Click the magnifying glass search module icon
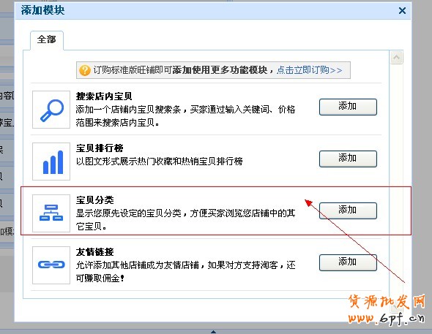Screen dimensions: 432x334 coord(51,110)
